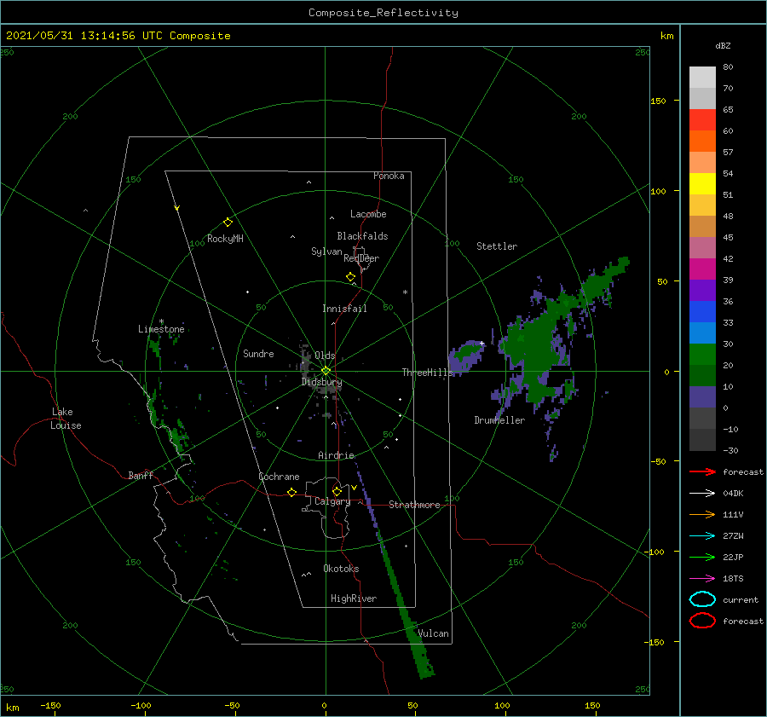
Task: Click the Limestone label
Action: point(161,329)
